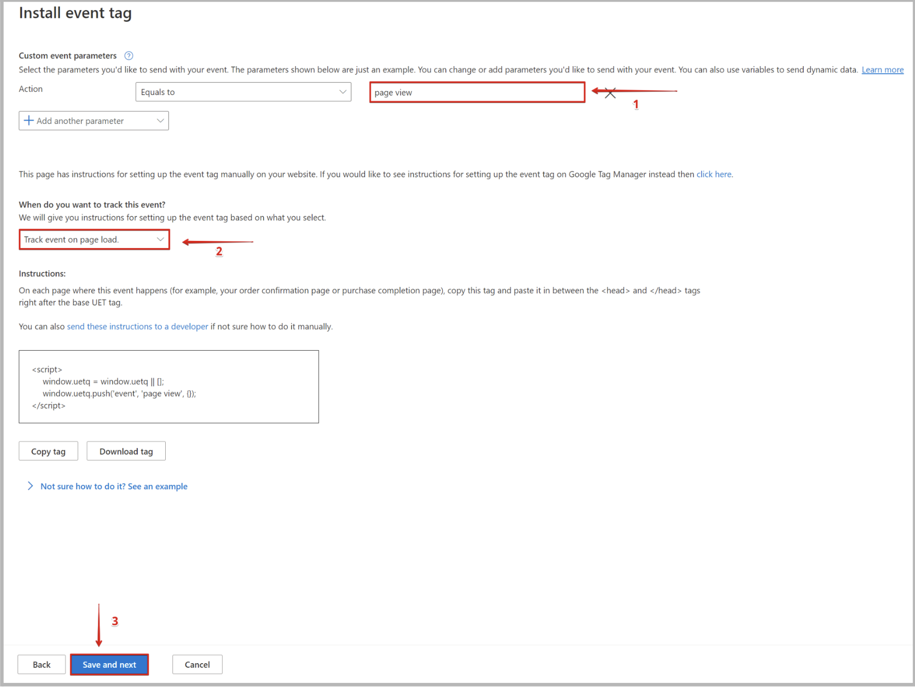Screen dimensions: 915x687
Task: Remove the Action parameter with the X icon
Action: click(x=611, y=93)
